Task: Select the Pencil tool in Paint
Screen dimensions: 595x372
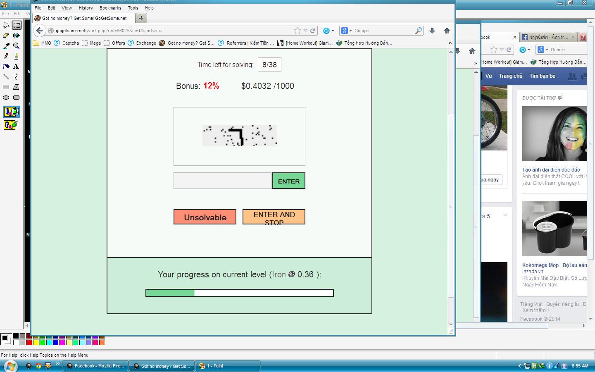Action: [x=6, y=56]
